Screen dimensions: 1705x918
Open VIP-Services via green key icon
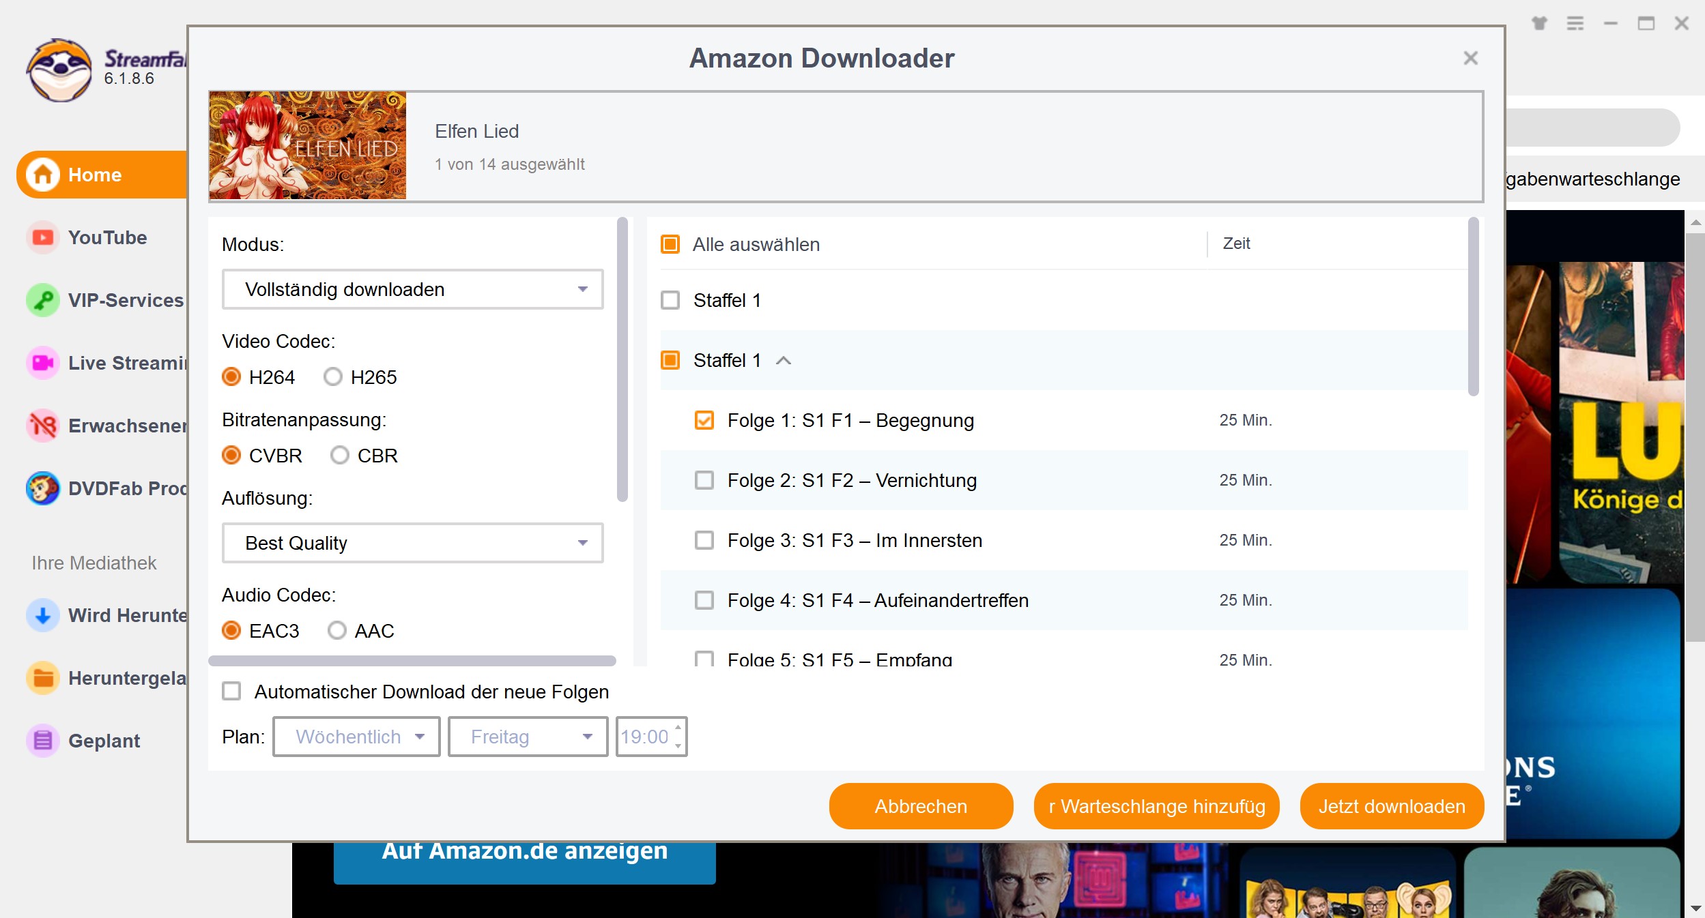pos(43,300)
